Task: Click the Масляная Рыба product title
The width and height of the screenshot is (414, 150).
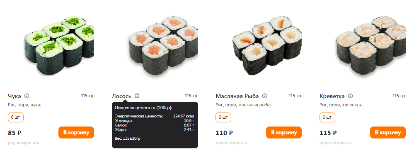Action: [237, 96]
